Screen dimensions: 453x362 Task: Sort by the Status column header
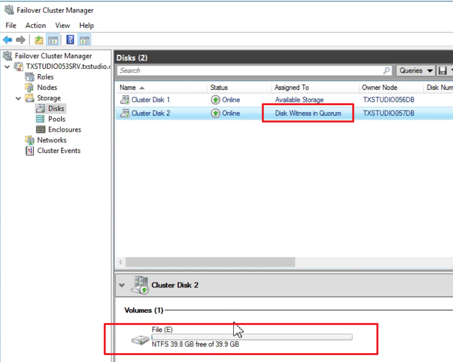pos(239,87)
